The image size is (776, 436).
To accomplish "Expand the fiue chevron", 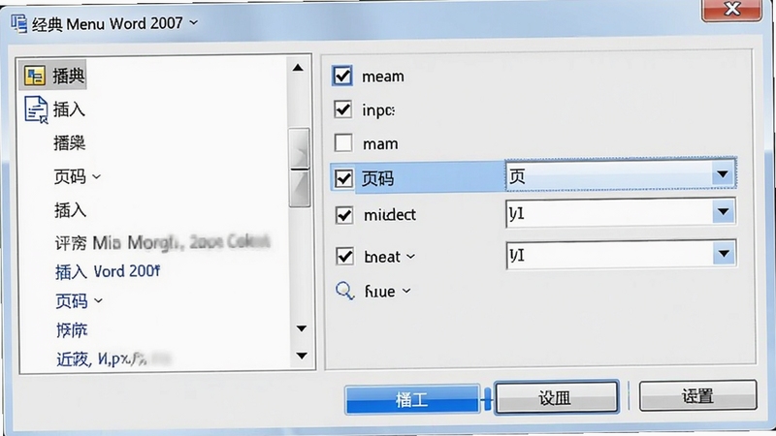I will (x=406, y=291).
